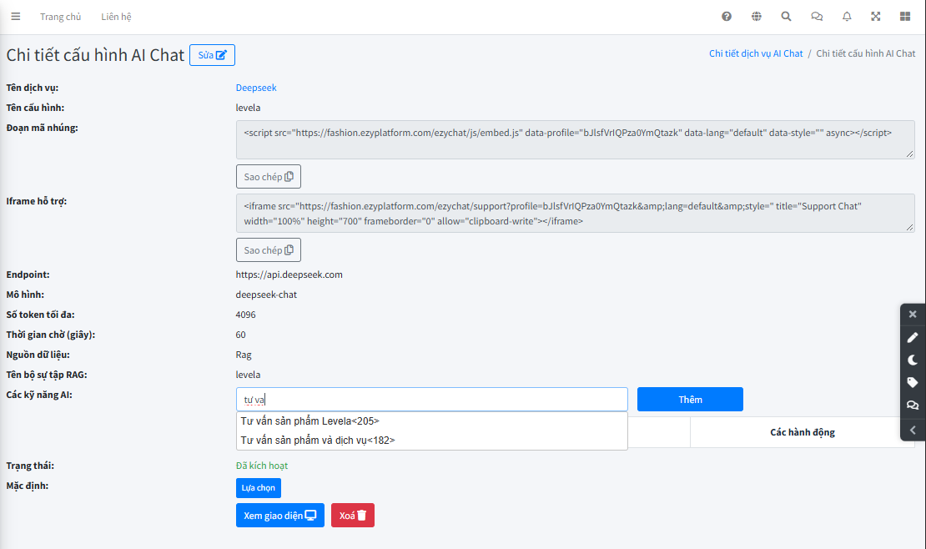This screenshot has width=926, height=549.
Task: Select the endpoint https://api.deepseek.com
Action: coord(289,274)
